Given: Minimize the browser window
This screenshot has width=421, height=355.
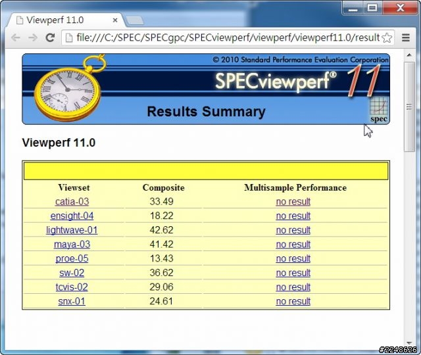Looking at the screenshot, I should 353,8.
